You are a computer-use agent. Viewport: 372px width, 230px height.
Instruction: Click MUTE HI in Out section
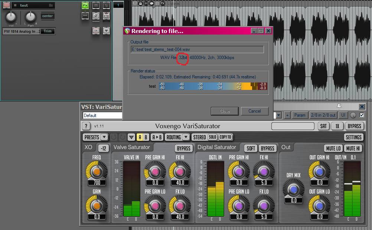click(x=353, y=148)
